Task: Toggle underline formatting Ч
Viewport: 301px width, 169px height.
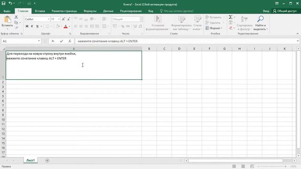Action: click(x=37, y=26)
